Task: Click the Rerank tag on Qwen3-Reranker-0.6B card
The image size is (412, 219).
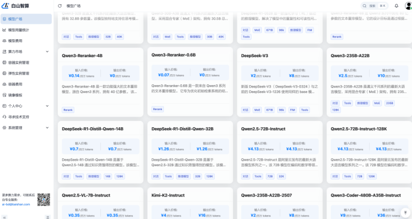Action: [x=157, y=109]
